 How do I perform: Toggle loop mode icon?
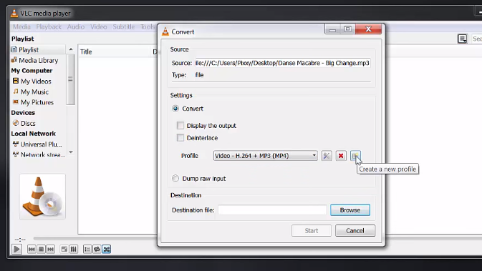tap(97, 250)
